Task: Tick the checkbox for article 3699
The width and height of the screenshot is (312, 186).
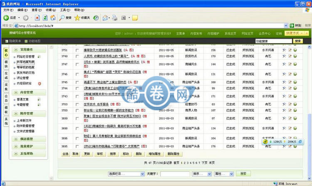Action: pyautogui.click(x=77, y=118)
